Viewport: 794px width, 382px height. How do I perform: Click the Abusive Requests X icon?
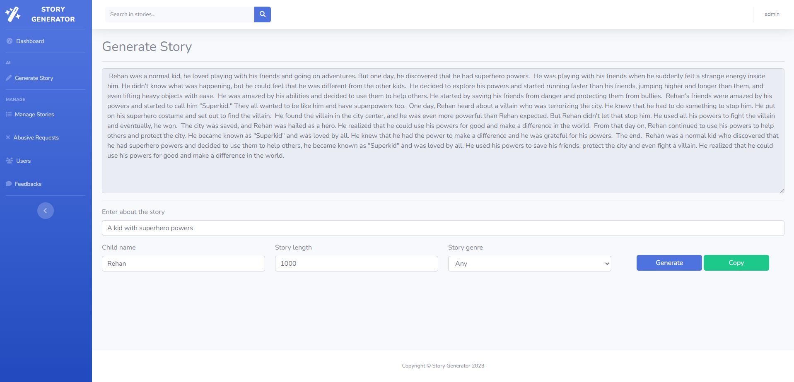click(x=8, y=137)
